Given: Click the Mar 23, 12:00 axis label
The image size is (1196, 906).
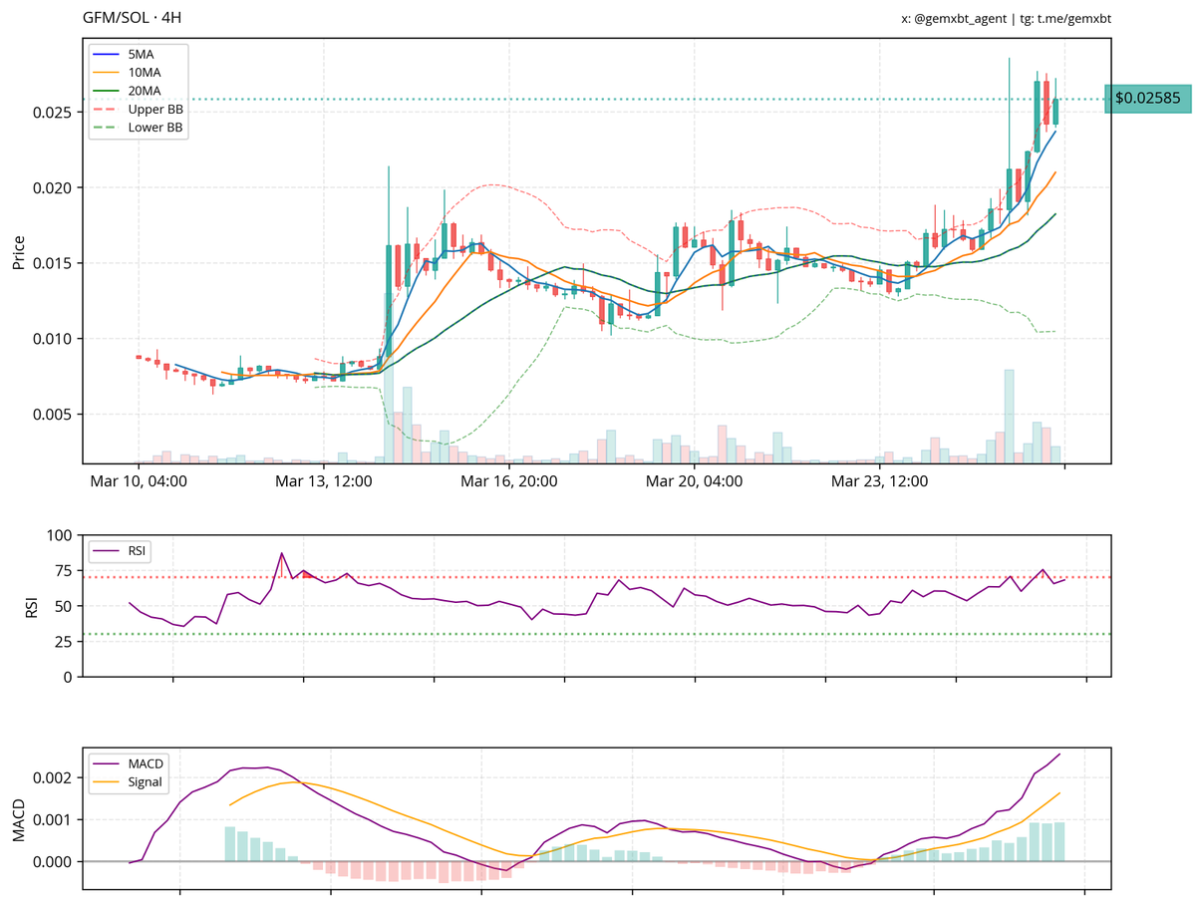Looking at the screenshot, I should 879,482.
